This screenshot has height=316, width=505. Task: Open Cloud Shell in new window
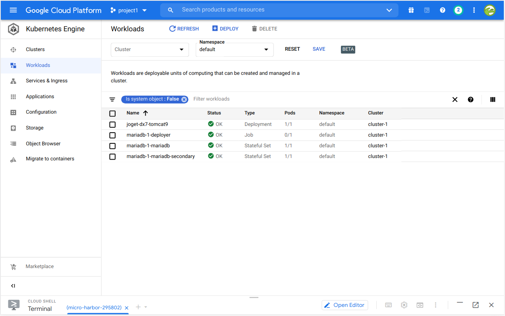475,305
